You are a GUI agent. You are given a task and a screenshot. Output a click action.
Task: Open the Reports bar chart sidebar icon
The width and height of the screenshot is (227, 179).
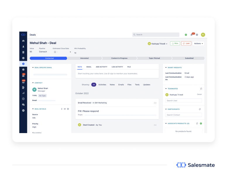pyautogui.click(x=23, y=93)
